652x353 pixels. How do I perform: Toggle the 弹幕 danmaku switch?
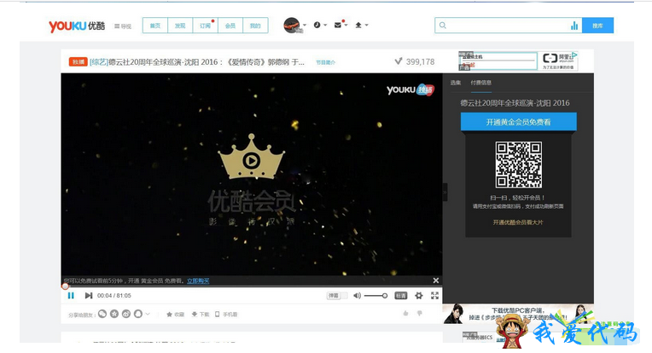coord(337,296)
